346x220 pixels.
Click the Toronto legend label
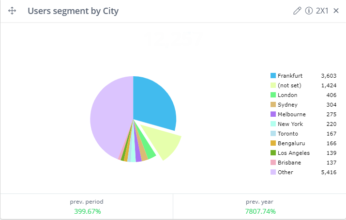(x=288, y=134)
